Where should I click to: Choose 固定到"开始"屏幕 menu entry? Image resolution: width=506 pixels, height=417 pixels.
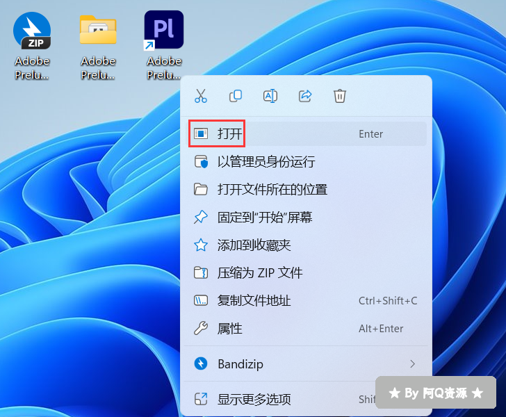click(x=306, y=218)
